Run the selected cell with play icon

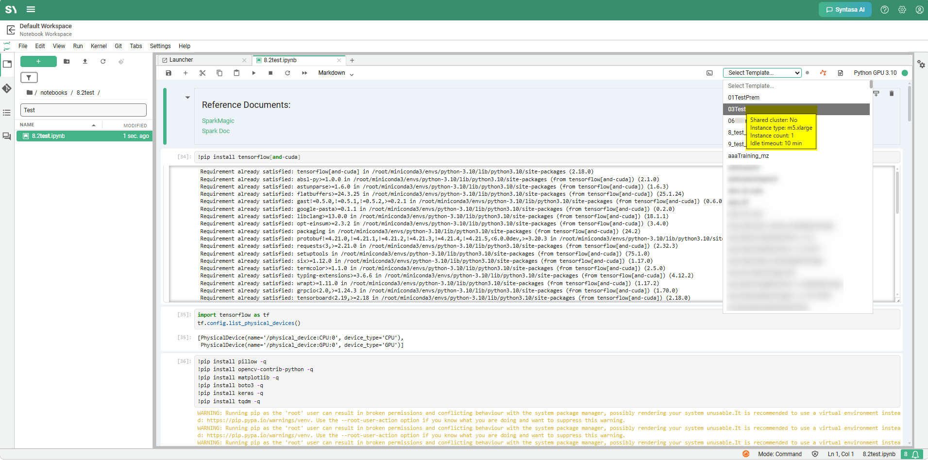(253, 73)
